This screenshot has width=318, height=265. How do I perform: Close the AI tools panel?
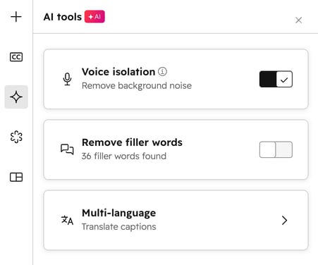tap(299, 20)
